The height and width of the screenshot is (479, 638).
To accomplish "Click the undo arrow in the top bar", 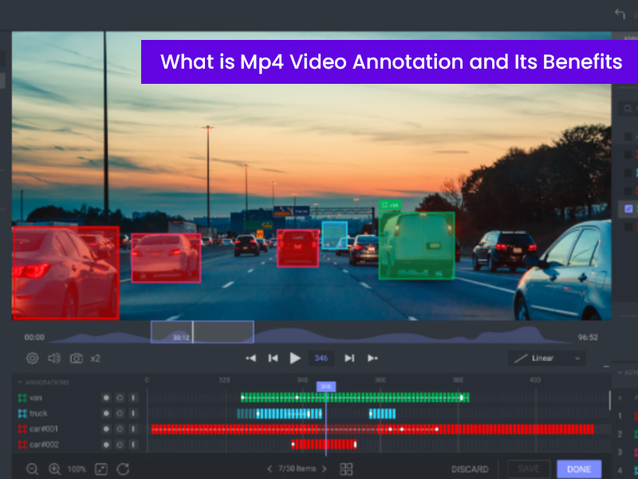I will (x=620, y=14).
